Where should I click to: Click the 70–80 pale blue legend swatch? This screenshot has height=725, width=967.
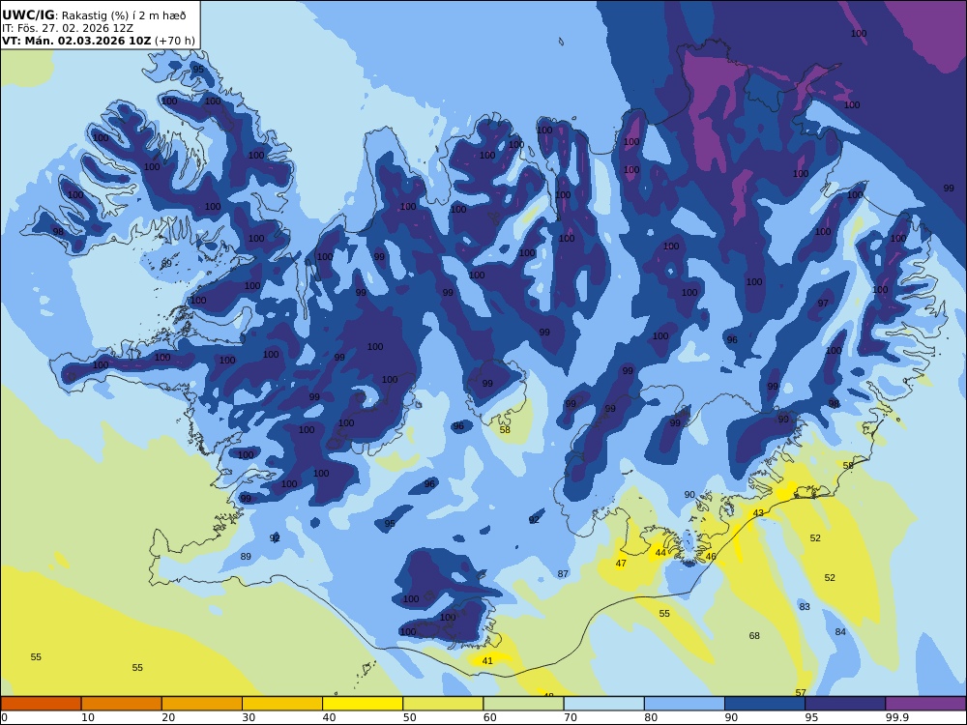(x=603, y=704)
